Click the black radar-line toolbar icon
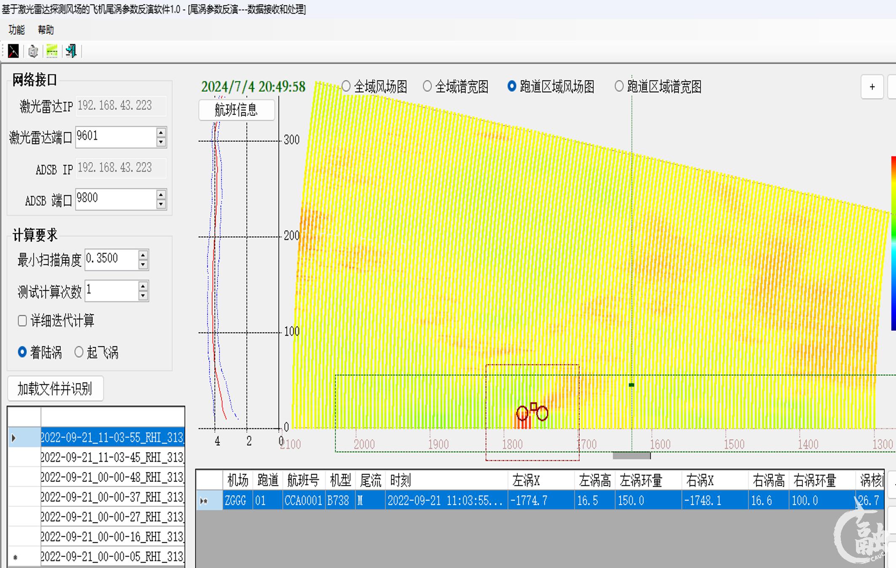This screenshot has width=896, height=568. [x=13, y=51]
